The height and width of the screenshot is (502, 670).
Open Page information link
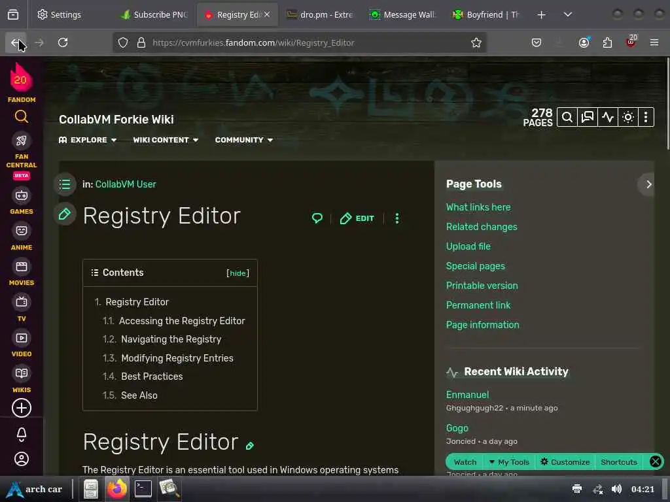click(482, 326)
